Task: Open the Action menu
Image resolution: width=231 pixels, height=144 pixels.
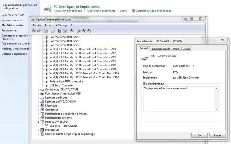Action: pos(49,25)
